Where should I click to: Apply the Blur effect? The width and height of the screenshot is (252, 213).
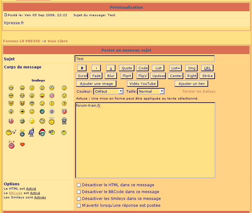(x=111, y=76)
